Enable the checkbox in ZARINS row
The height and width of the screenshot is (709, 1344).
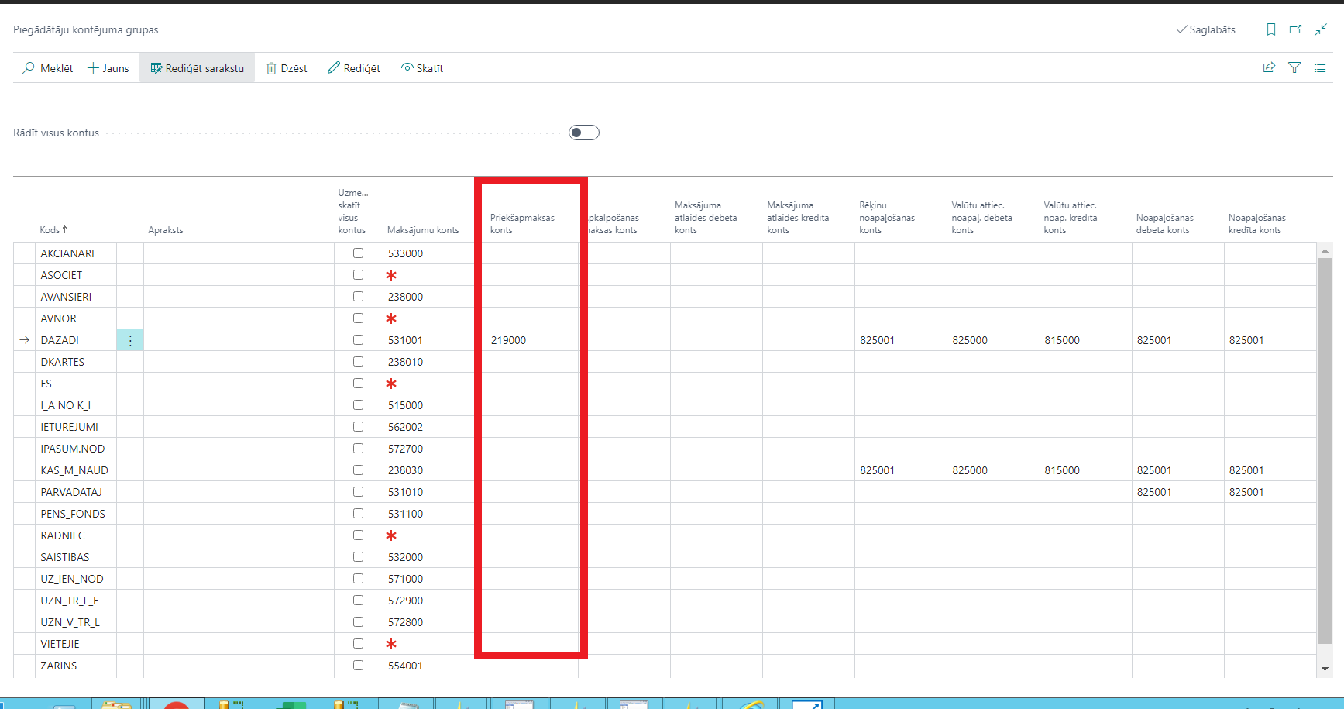coord(358,666)
